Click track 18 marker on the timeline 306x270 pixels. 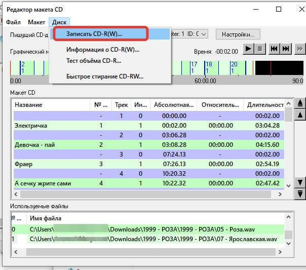point(209,67)
